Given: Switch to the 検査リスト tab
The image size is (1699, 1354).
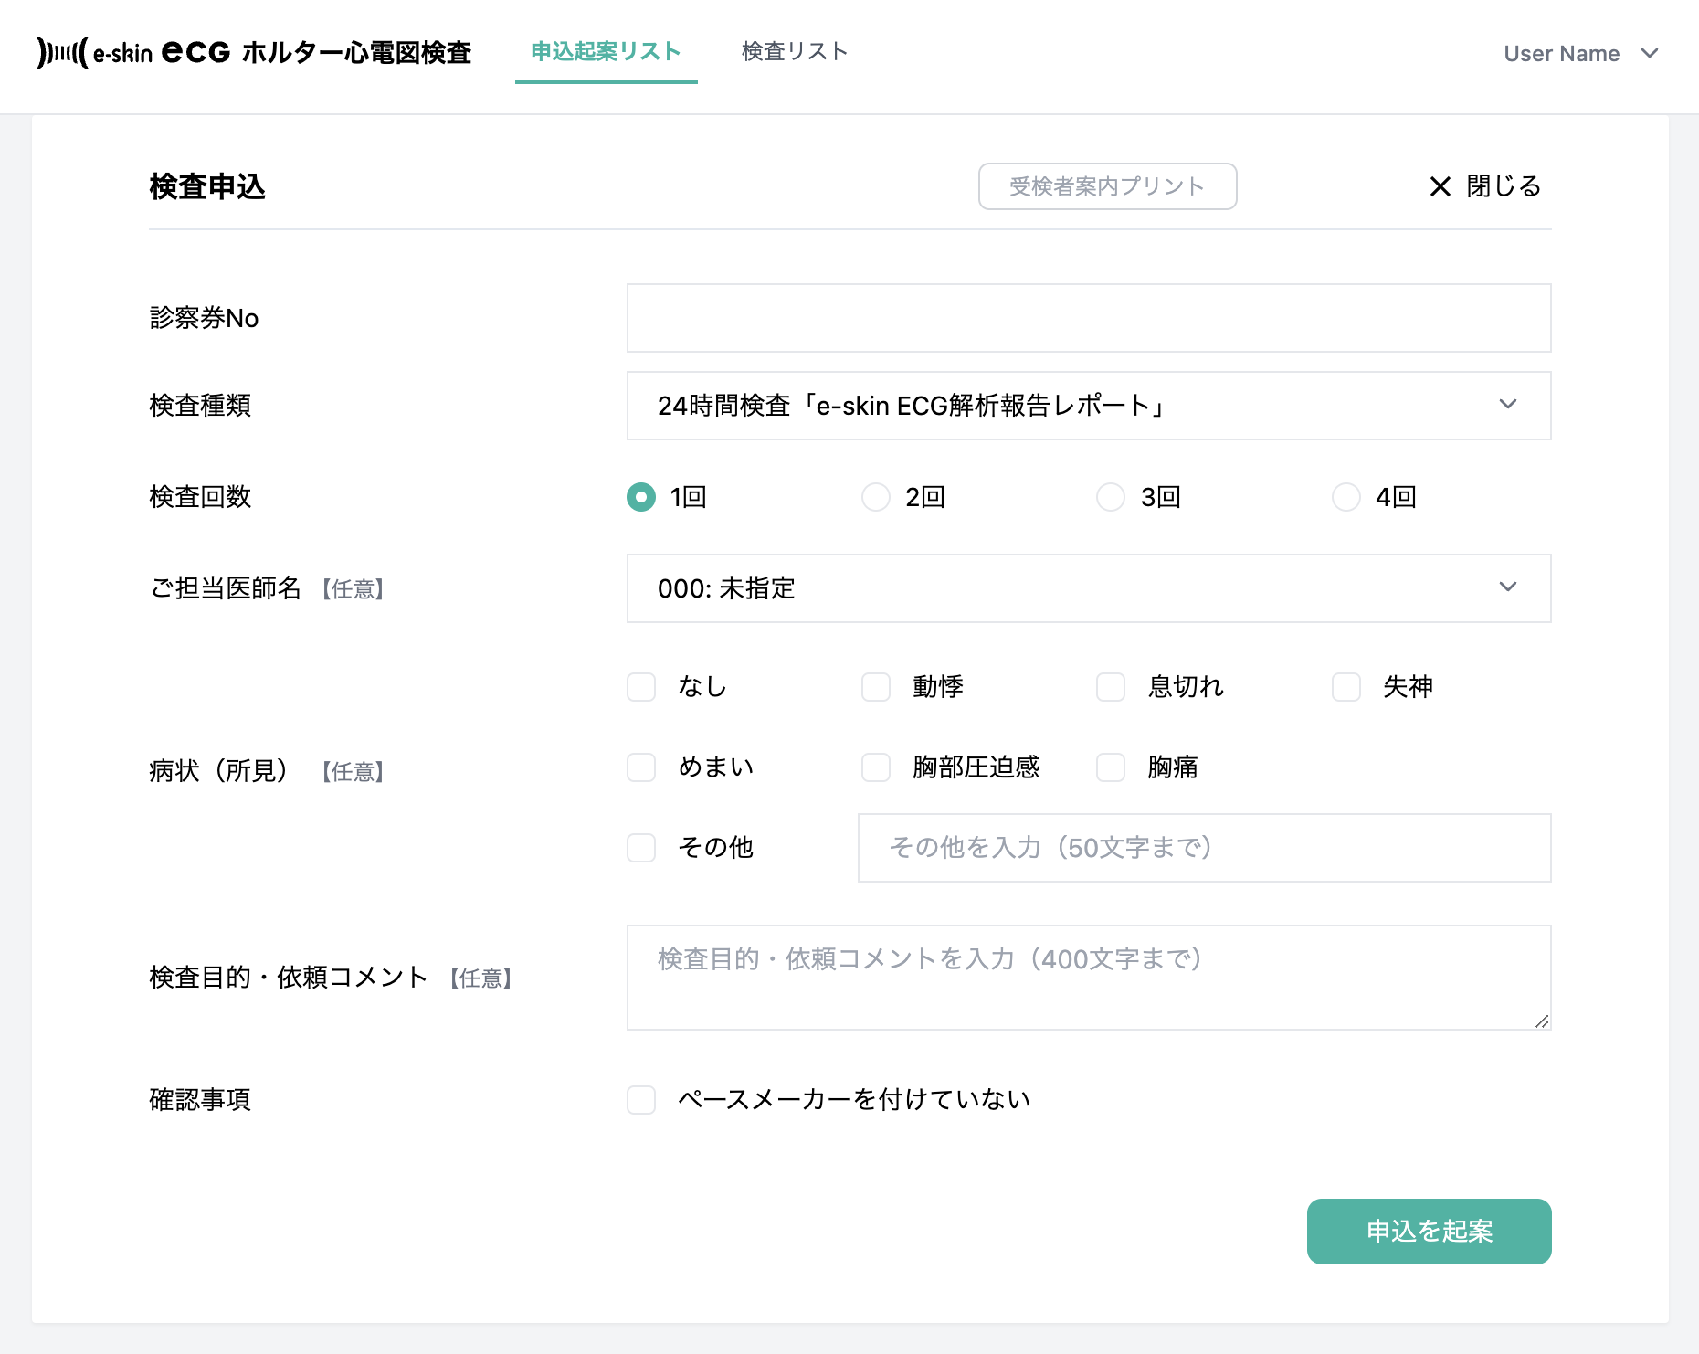Looking at the screenshot, I should point(795,52).
